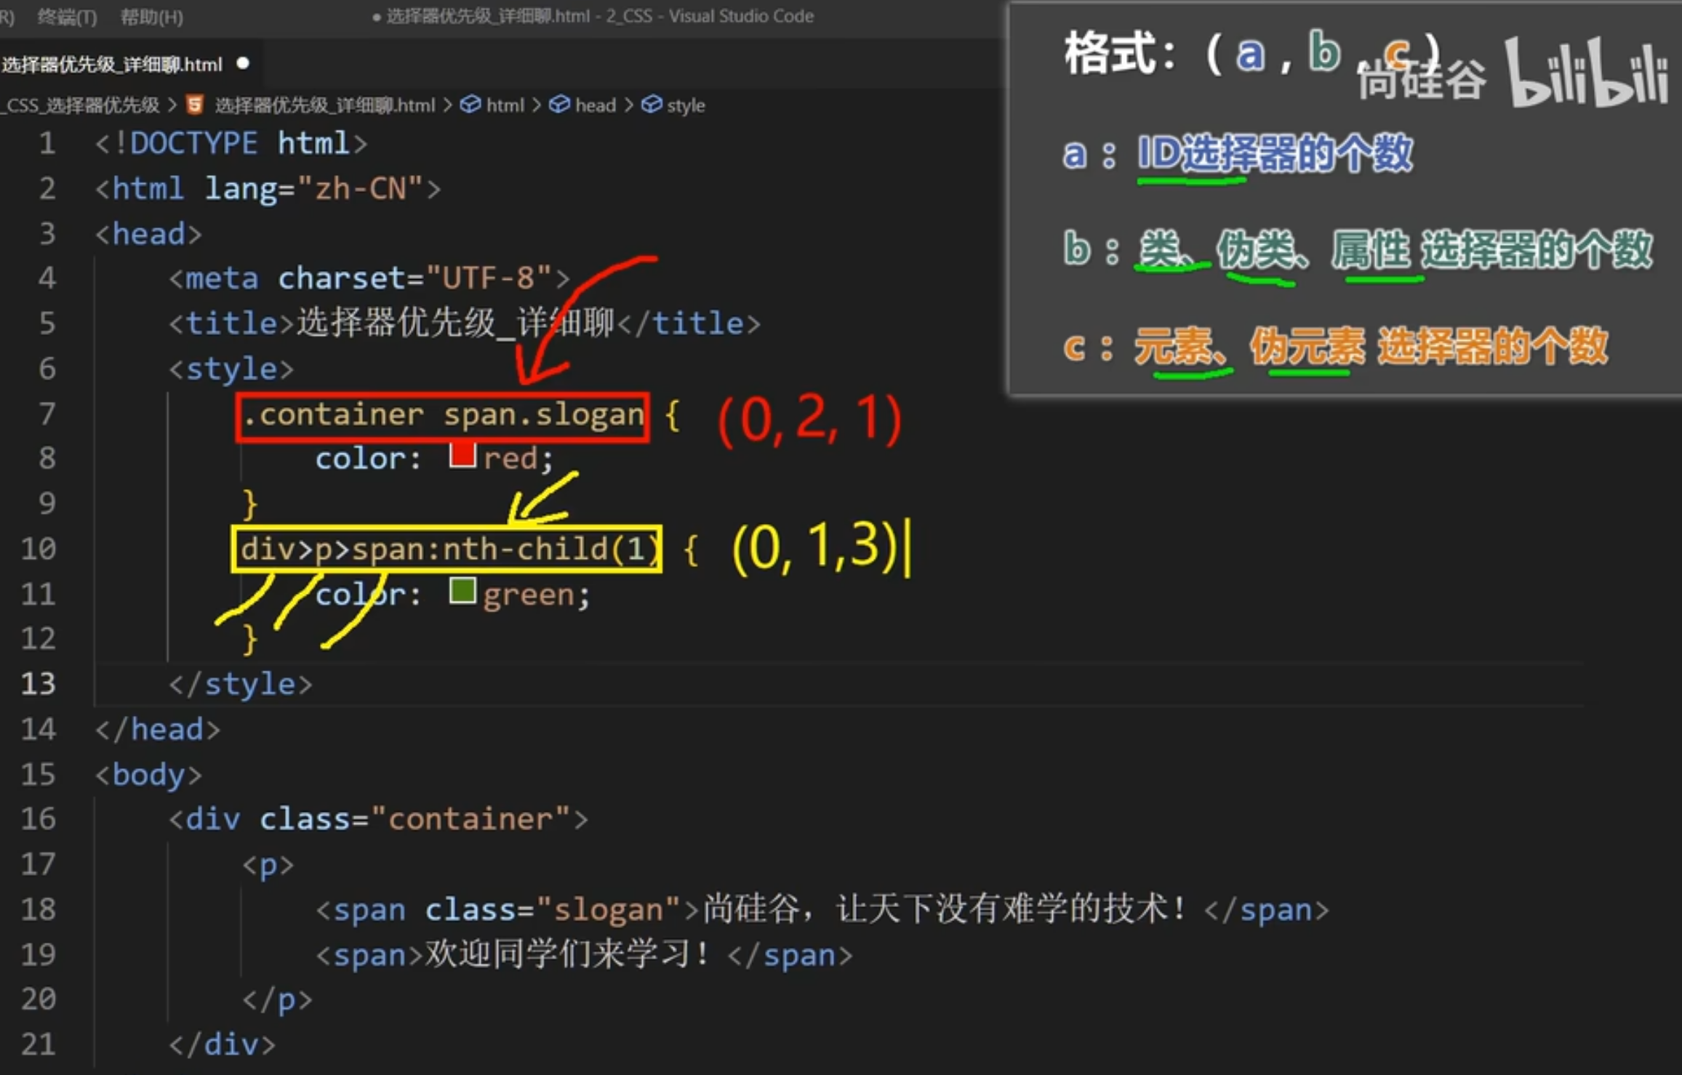1682x1075 pixels.
Task: Open the green color swatch picker
Action: pyautogui.click(x=462, y=591)
